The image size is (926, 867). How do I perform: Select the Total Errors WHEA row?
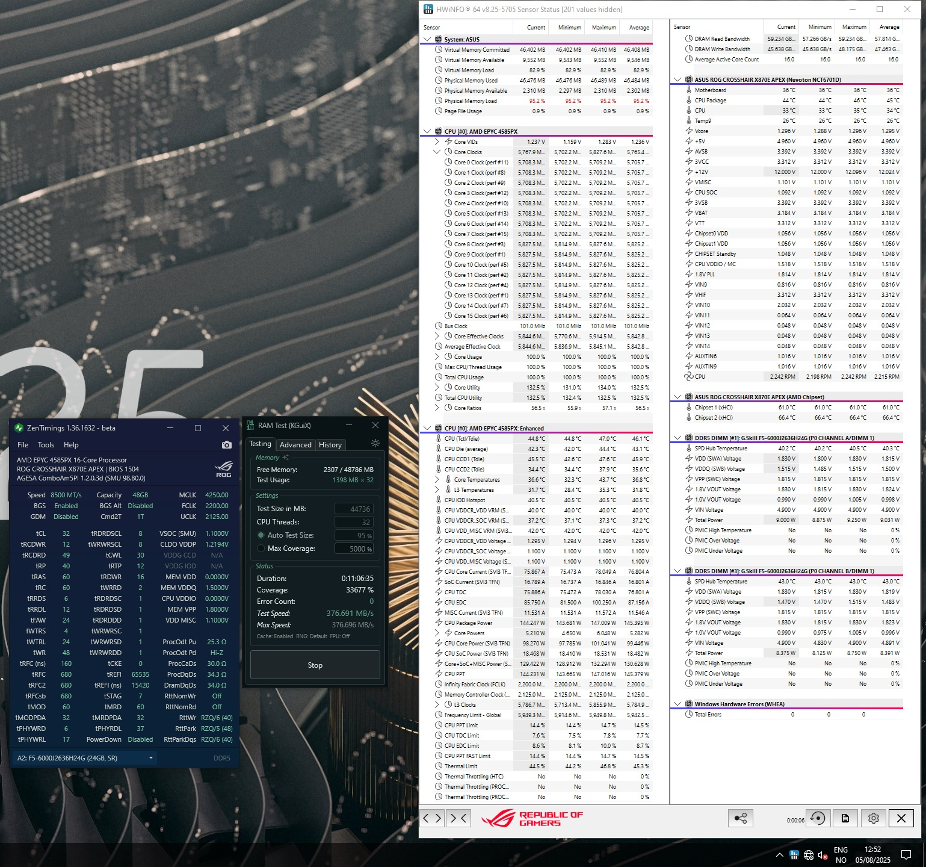(x=787, y=715)
